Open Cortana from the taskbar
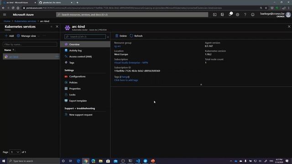This screenshot has height=164, width=292. [63, 161]
